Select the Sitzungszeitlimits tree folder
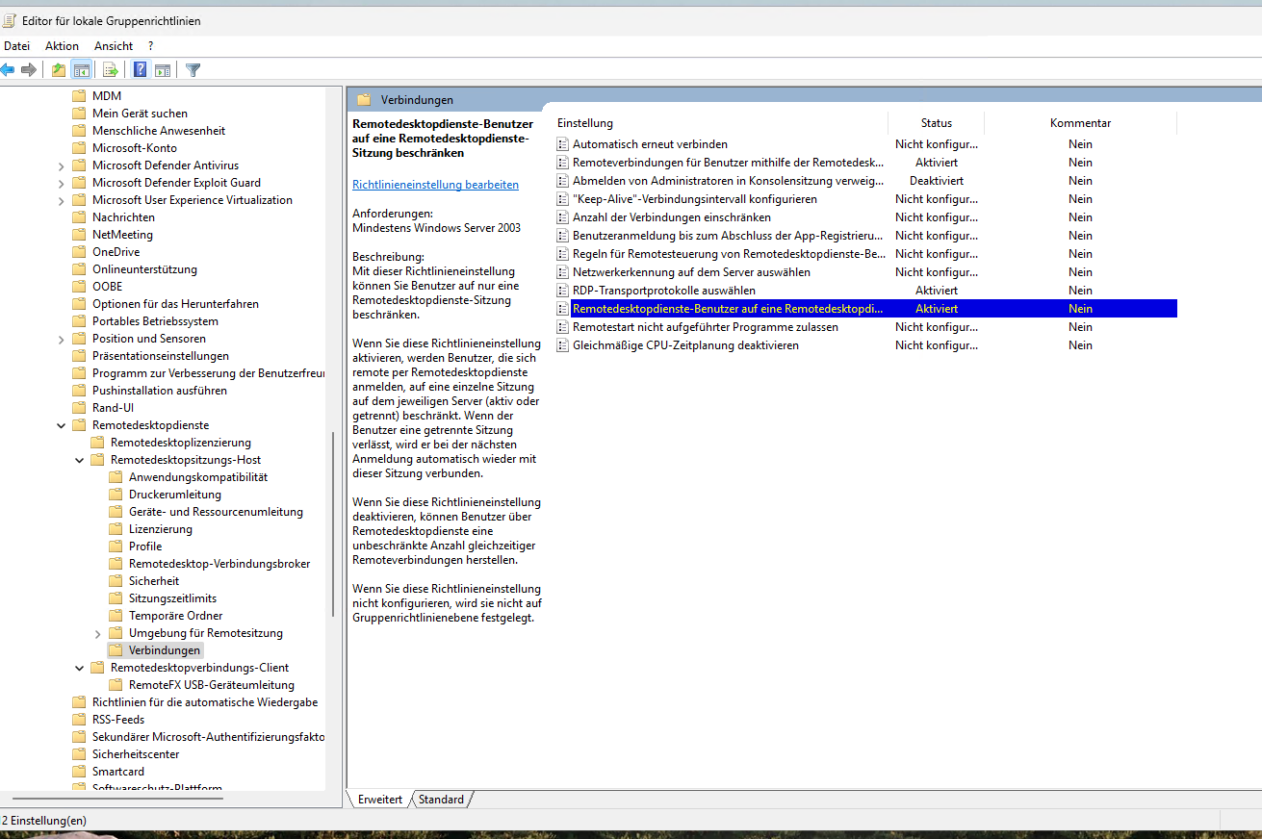The image size is (1262, 839). pyautogui.click(x=173, y=598)
